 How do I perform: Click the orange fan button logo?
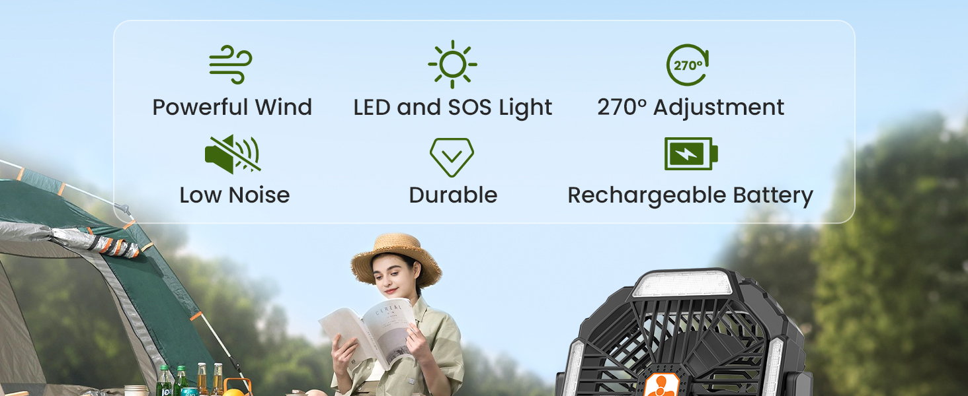[663, 385]
